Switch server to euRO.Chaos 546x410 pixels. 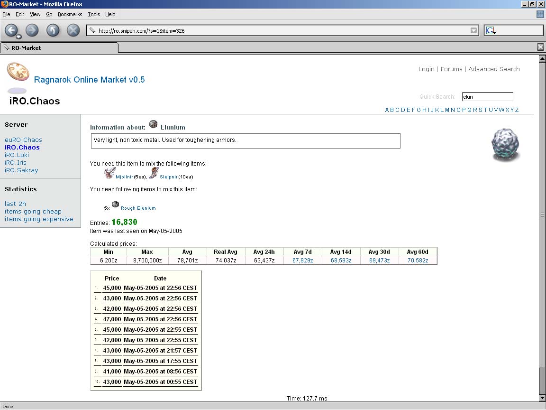23,140
